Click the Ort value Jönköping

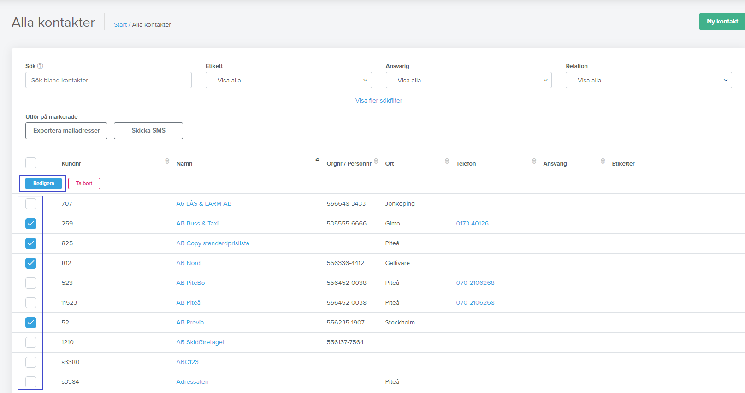tap(400, 204)
